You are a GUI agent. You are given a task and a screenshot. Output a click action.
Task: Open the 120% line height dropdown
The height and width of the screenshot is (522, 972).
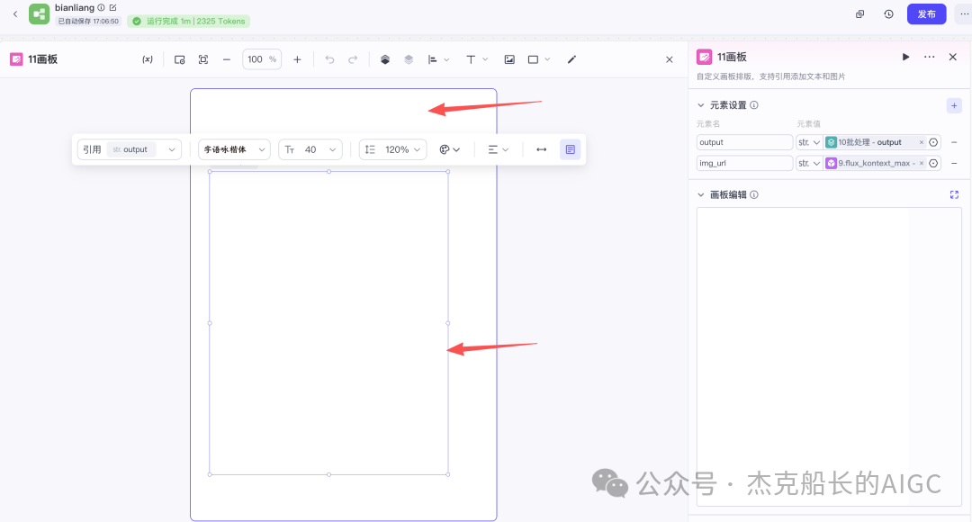[393, 149]
